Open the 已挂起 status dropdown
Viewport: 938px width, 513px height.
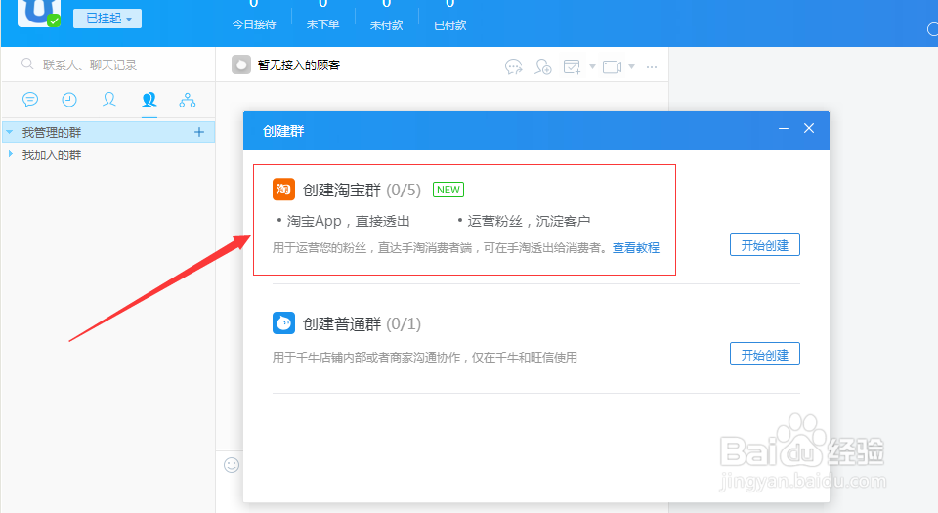(x=107, y=19)
